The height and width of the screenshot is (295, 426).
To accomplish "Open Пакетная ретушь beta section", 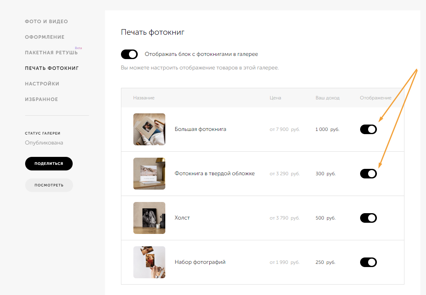I will click(51, 53).
